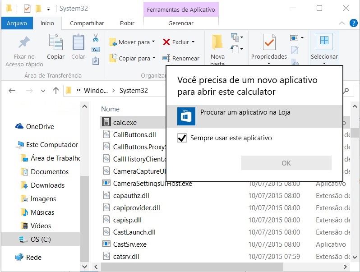This screenshot has width=360, height=272.
Task: Click the CastSrv.exe application icon
Action: tap(106, 244)
